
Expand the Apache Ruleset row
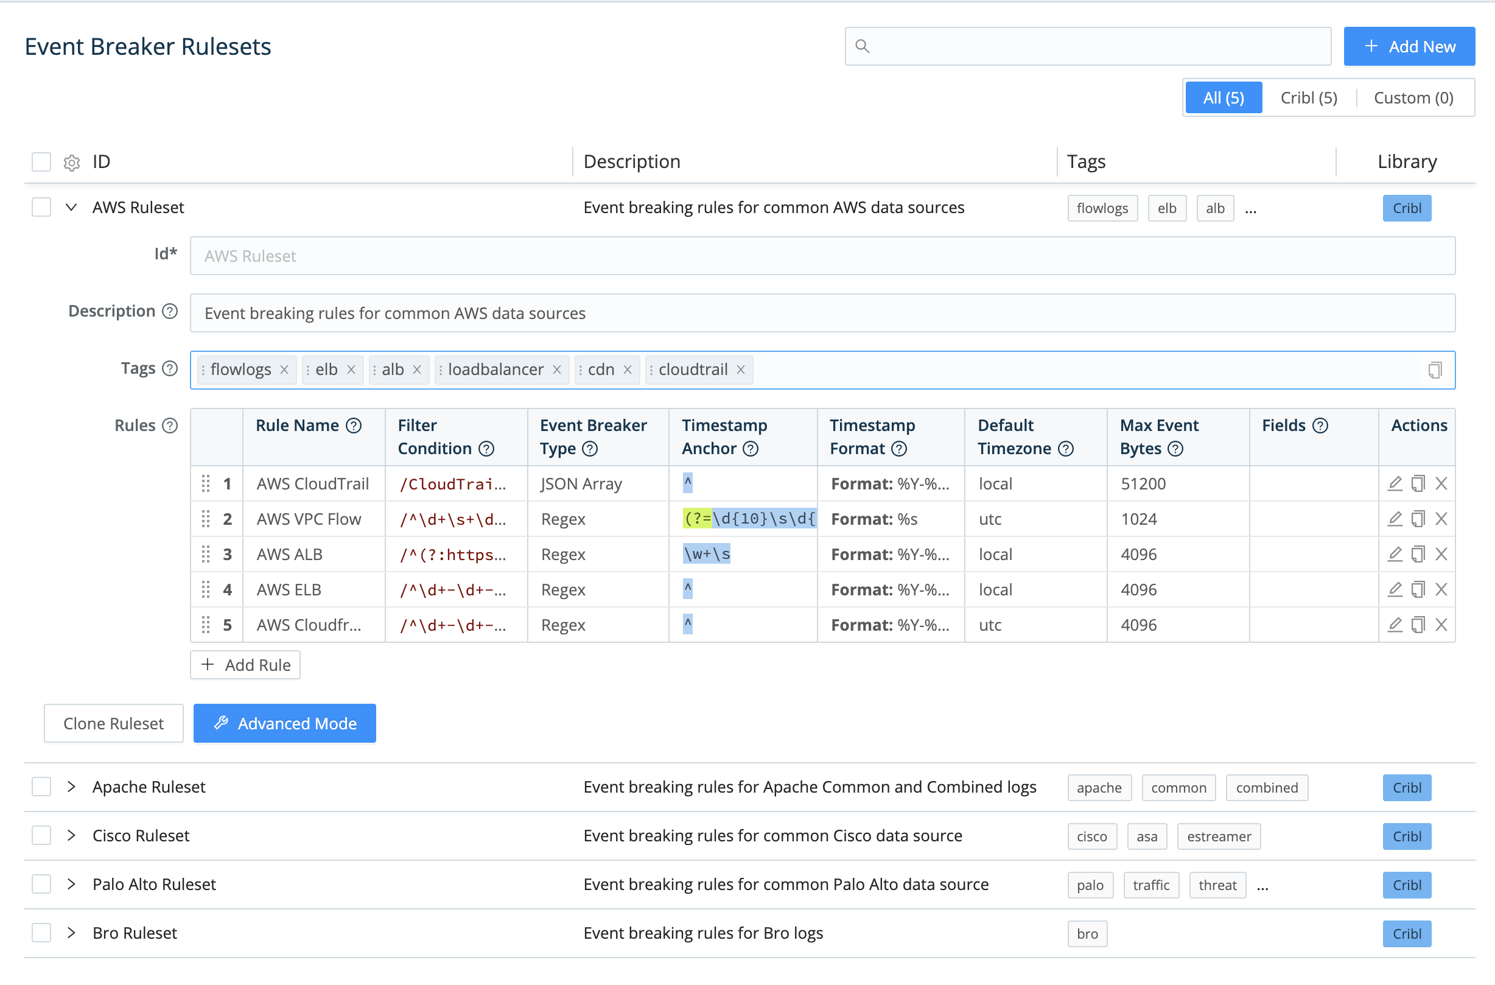click(72, 787)
